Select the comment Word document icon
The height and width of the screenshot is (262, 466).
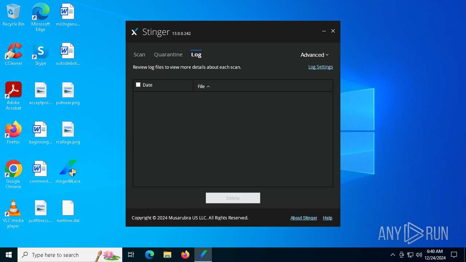click(40, 172)
